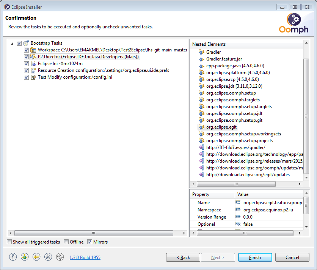The height and width of the screenshot is (270, 317).
Task: Select http://download.eclipse.org/oomph/updates repository entry
Action: pyautogui.click(x=254, y=168)
